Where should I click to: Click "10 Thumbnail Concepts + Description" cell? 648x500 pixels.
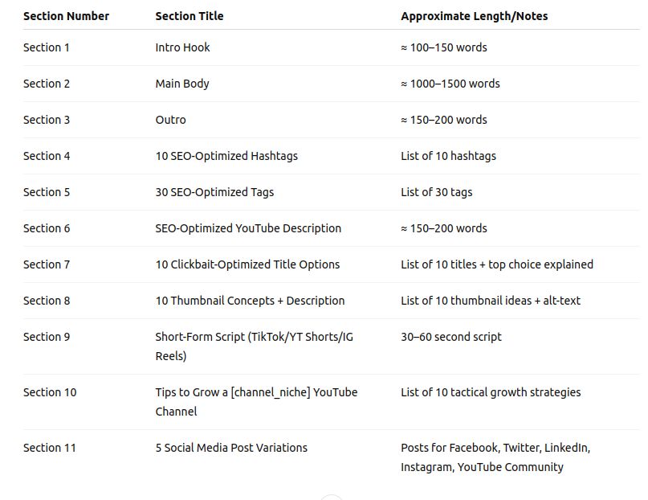(x=250, y=301)
